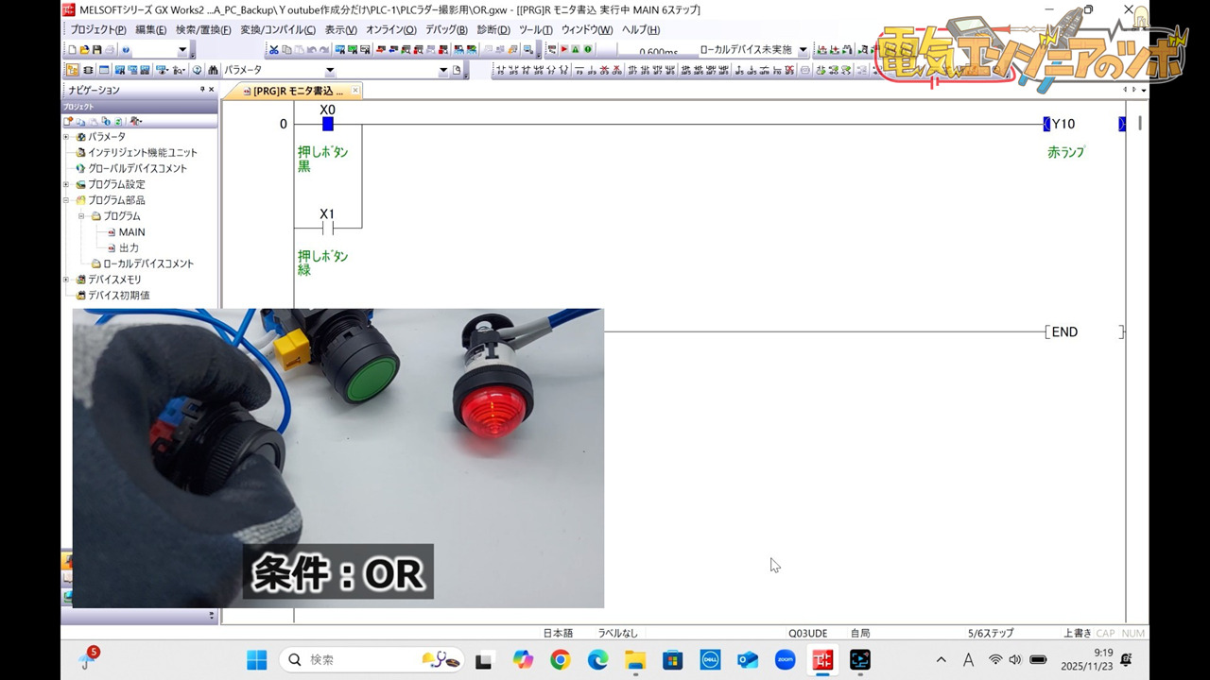Click the Y10 output coil 赤ランプ
The height and width of the screenshot is (680, 1210).
coord(1063,125)
